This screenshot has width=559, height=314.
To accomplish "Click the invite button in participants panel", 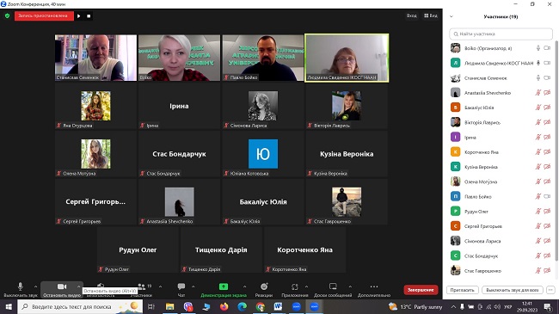I will (x=462, y=290).
